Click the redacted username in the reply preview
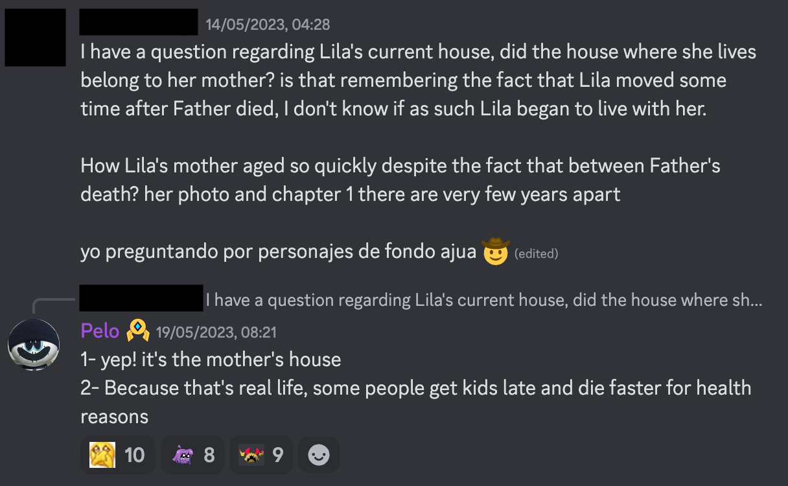This screenshot has height=486, width=788. click(x=141, y=299)
